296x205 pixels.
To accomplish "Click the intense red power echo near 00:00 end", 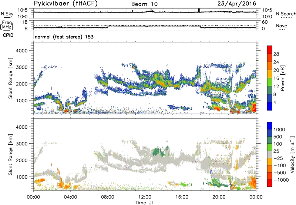I will [x=254, y=108].
